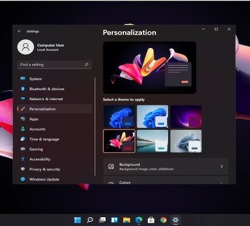Launch File Explorer from taskbar
The height and width of the screenshot is (226, 250).
[127, 220]
